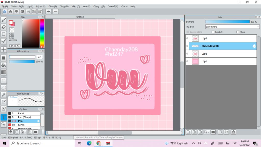Hide the Chaenday208 layer

click(x=187, y=46)
